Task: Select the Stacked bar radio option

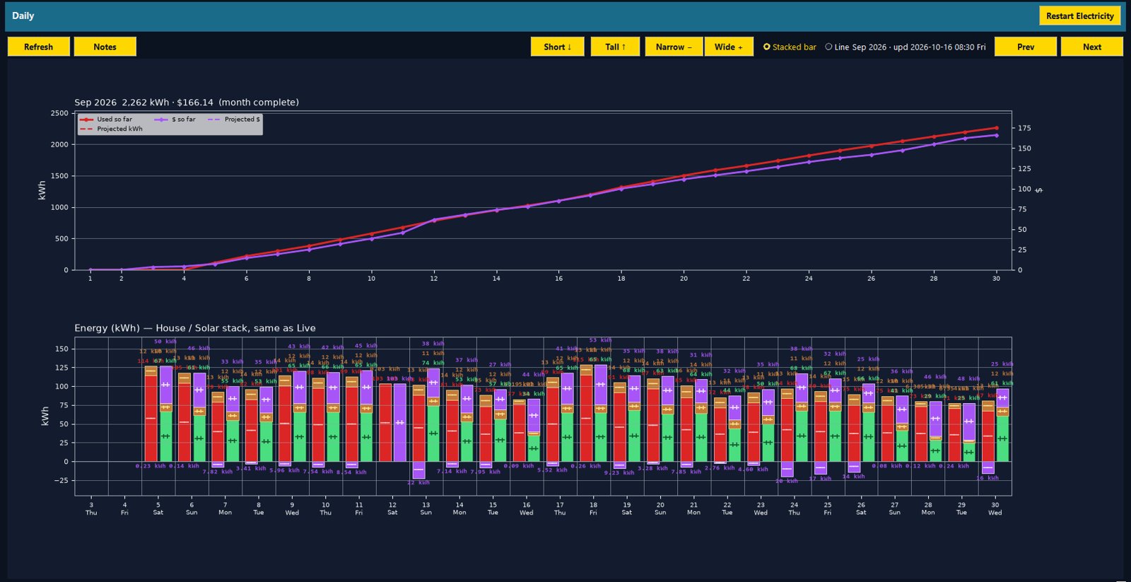Action: [790, 47]
